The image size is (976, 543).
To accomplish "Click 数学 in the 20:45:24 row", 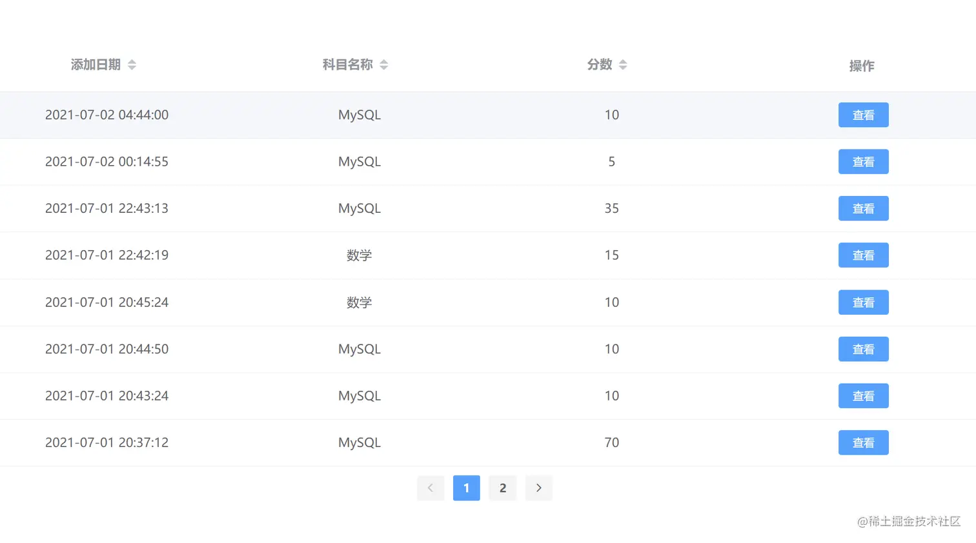I will pos(360,302).
